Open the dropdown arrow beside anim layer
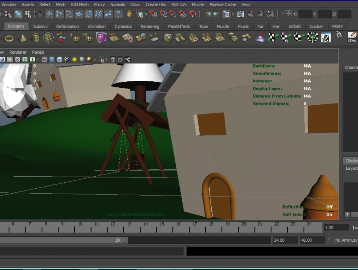The width and height of the screenshot is (358, 270). 329,240
